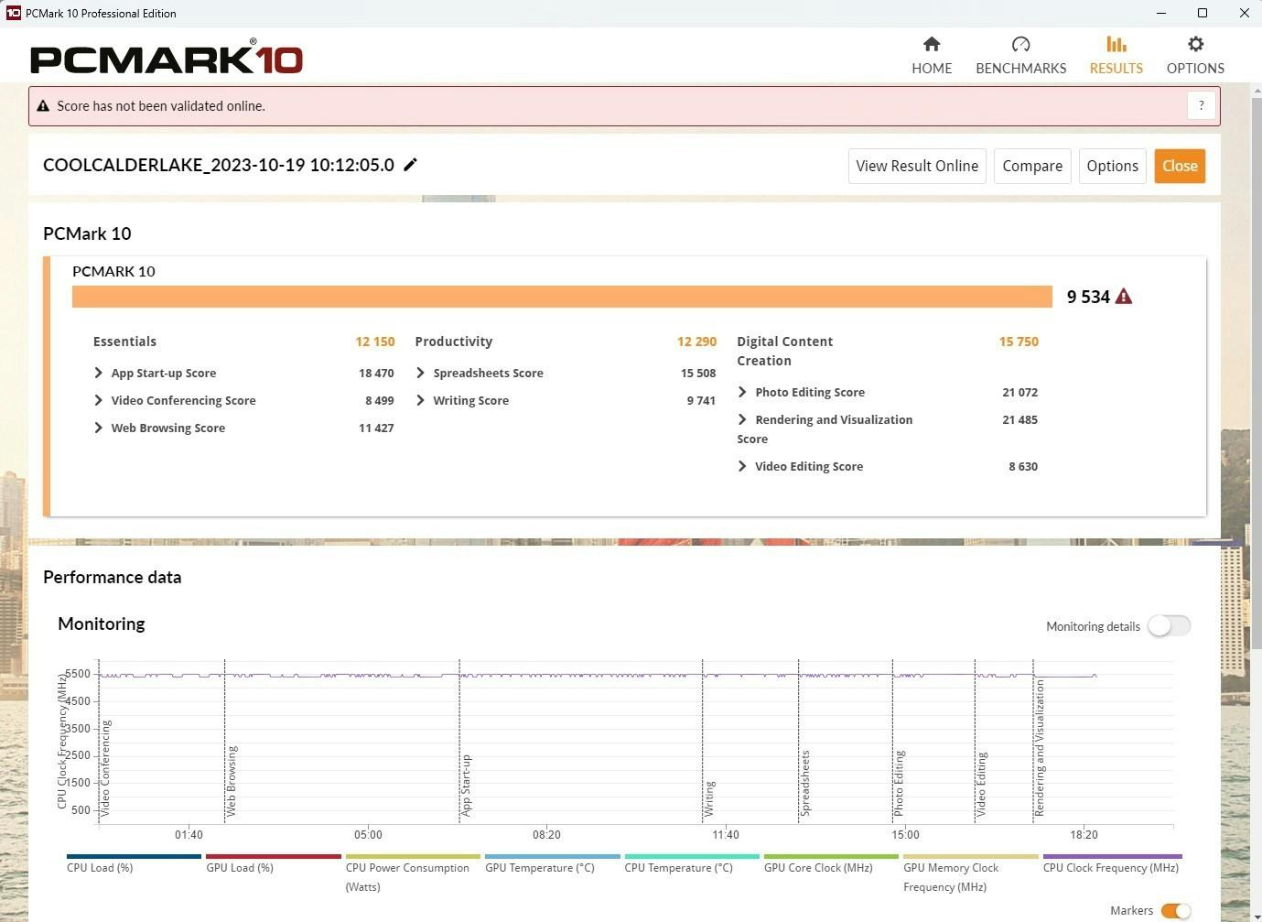Click the overall score 9 534
Viewport: 1262px width, 922px height.
(x=1088, y=297)
